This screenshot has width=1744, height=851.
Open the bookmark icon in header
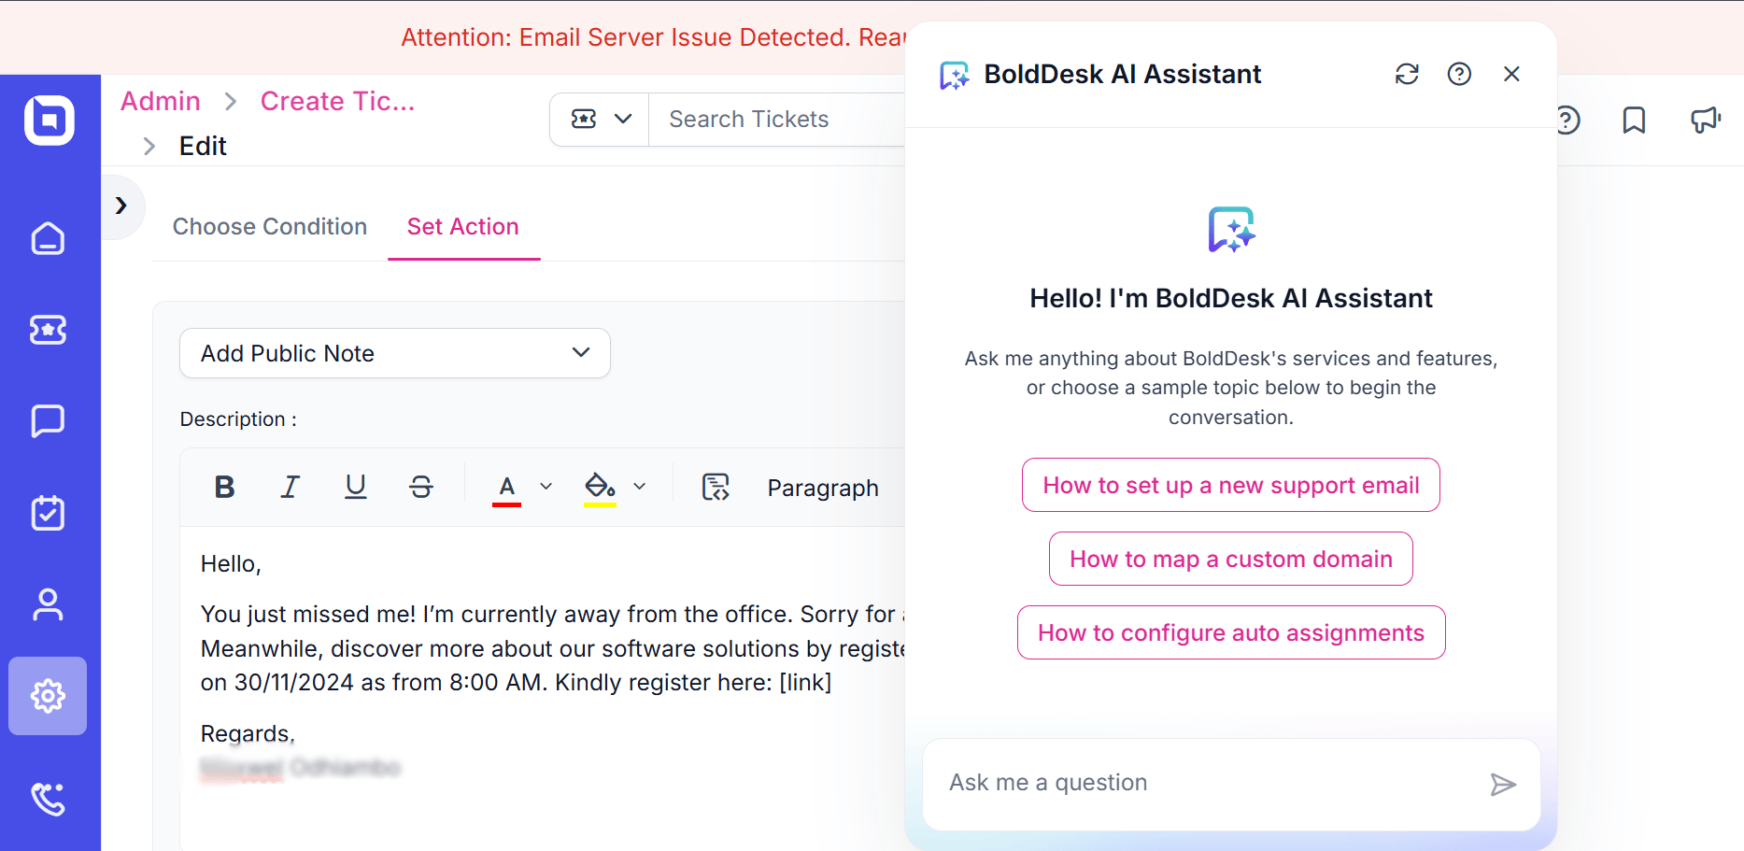click(x=1634, y=120)
